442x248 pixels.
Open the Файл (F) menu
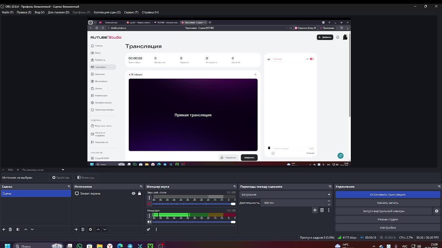(x=8, y=12)
